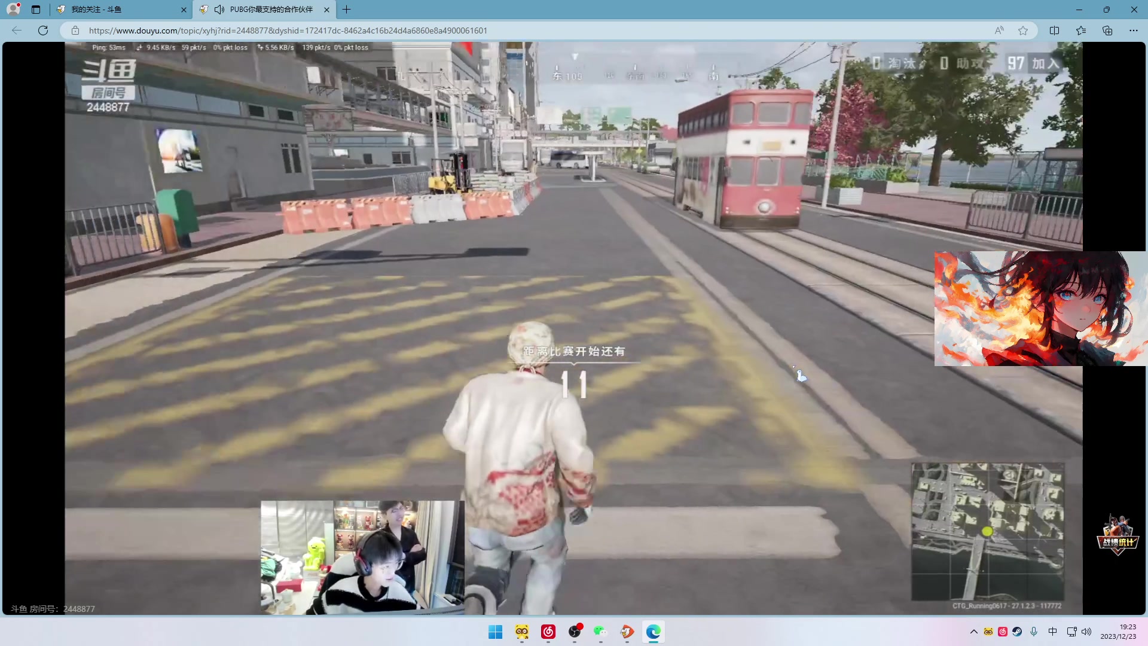The width and height of the screenshot is (1148, 646).
Task: Click the 斗鱼 房间号 2448877 logo overlay
Action: [109, 86]
